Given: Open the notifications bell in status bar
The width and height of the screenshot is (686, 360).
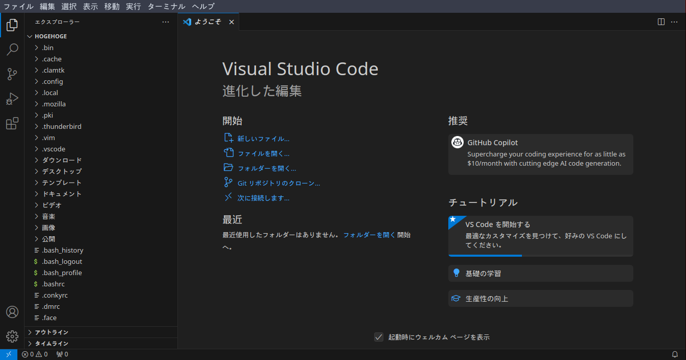Looking at the screenshot, I should click(x=675, y=354).
